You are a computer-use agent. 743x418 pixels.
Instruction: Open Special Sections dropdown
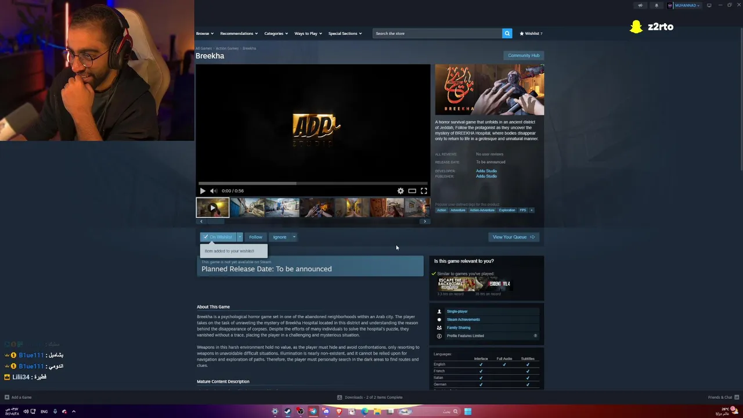(345, 34)
